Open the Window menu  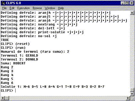point(50,8)
